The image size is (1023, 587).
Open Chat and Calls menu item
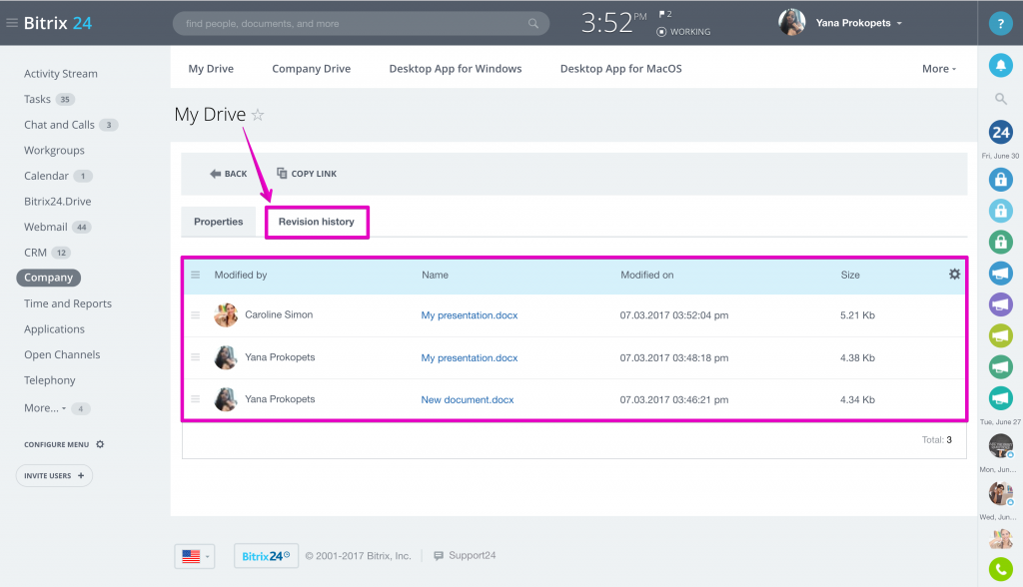(59, 125)
